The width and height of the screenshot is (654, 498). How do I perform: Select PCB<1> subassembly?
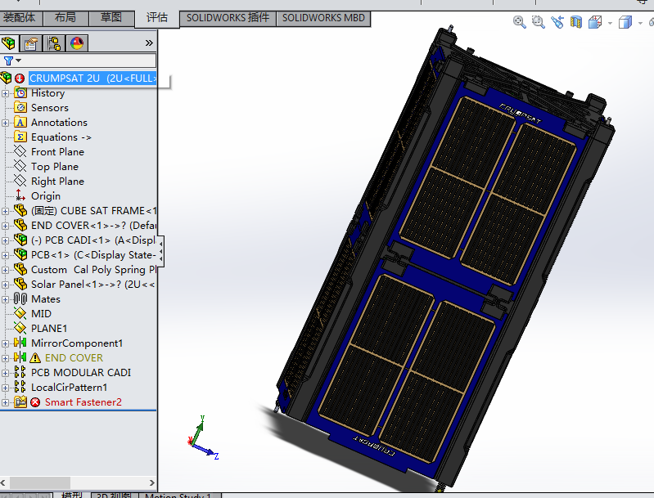click(x=93, y=255)
